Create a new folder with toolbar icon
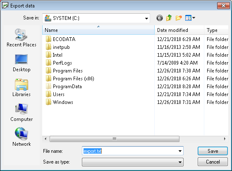The height and width of the screenshot is (171, 232). point(179,18)
